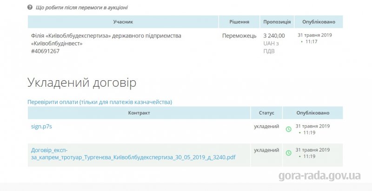This screenshot has height=191, width=372.
Task: Click the question mark help icon
Action: [x=30, y=7]
